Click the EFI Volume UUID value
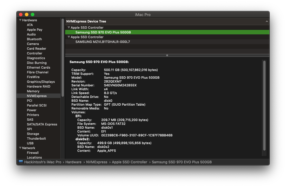This screenshot has width=286, height=187. click(137, 135)
